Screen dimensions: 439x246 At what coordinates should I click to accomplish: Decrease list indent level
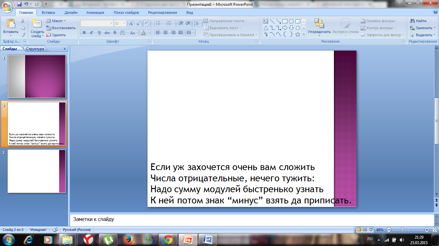tap(180, 23)
